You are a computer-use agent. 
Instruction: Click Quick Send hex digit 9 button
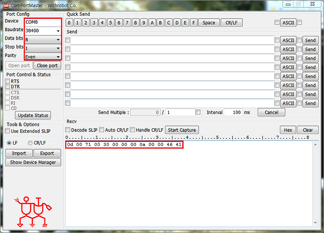[144, 23]
